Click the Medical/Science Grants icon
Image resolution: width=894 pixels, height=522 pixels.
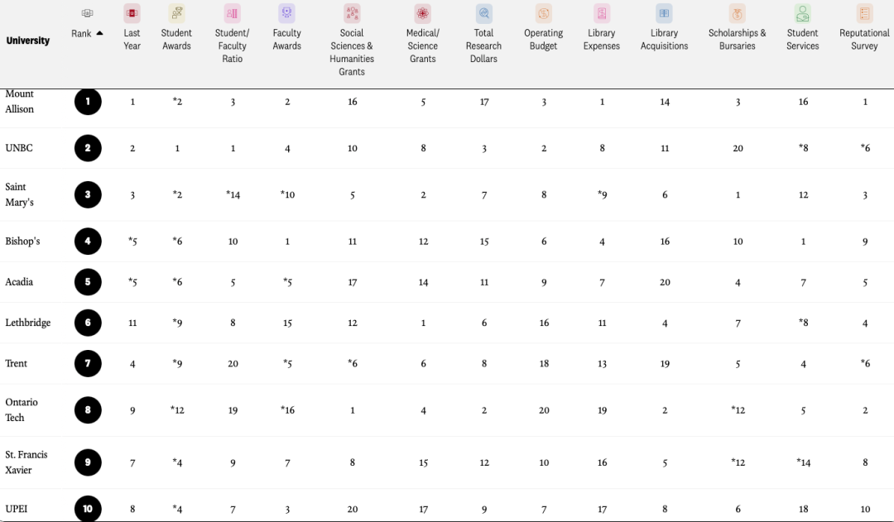[423, 13]
